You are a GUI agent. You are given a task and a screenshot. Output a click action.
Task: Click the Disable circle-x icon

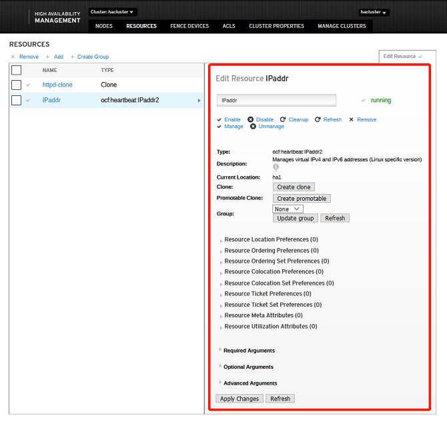tap(251, 119)
